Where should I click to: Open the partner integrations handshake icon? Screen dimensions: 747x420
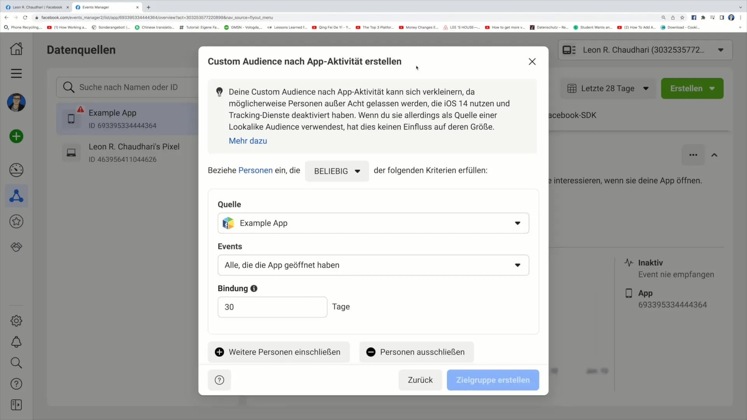pos(16,247)
